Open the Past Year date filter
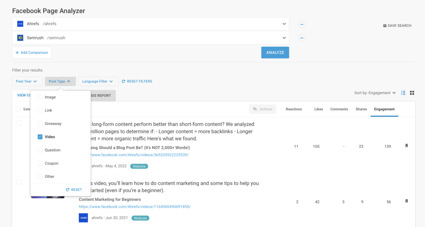Screen dimensions: 425x227 (27, 82)
